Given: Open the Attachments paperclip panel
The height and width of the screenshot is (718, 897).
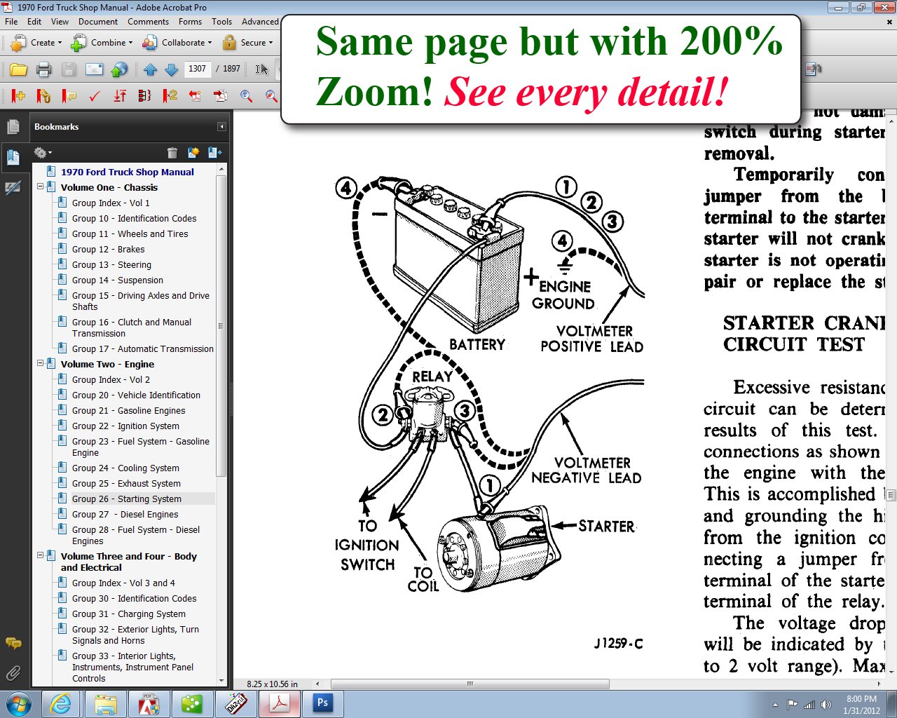Looking at the screenshot, I should [13, 673].
